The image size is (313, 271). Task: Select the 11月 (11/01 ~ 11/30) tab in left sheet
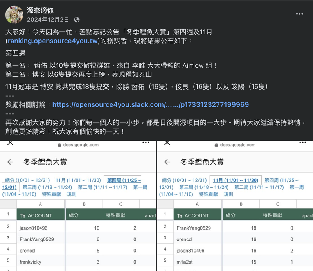pyautogui.click(x=78, y=180)
